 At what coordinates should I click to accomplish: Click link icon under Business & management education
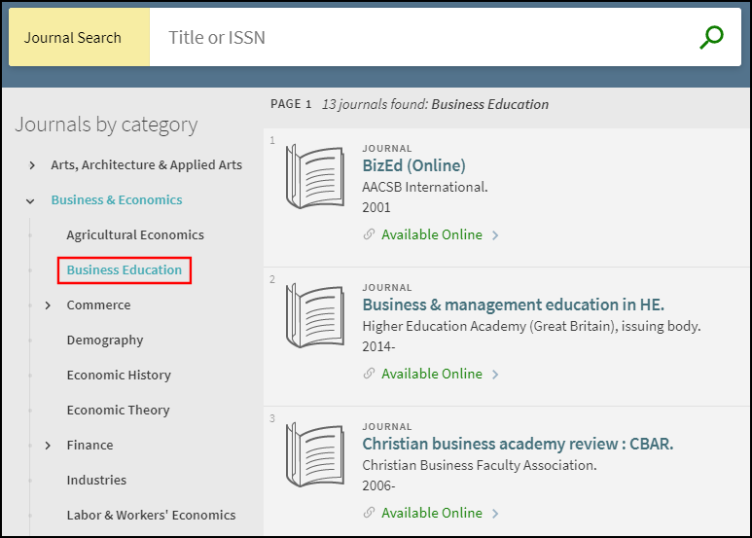[369, 374]
